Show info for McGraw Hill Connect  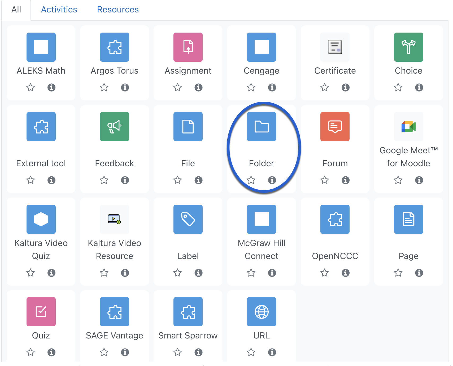272,273
